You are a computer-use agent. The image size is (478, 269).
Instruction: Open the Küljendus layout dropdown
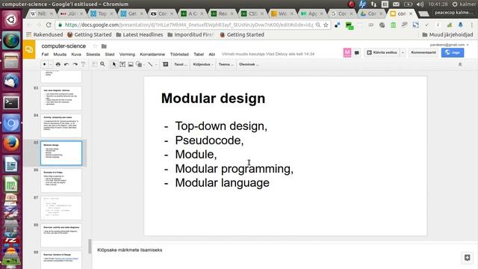[x=202, y=64]
